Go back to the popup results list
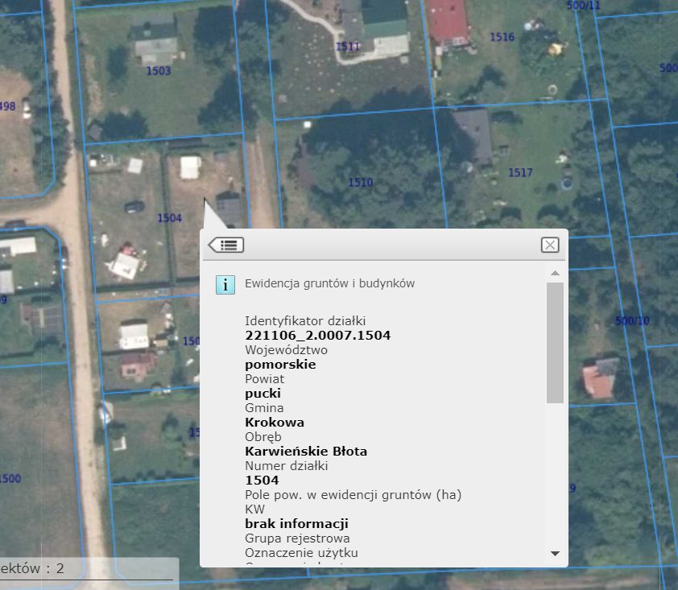This screenshot has height=590, width=678. pyautogui.click(x=226, y=245)
